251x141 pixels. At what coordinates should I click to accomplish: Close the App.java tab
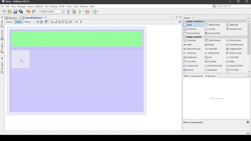click(20, 18)
